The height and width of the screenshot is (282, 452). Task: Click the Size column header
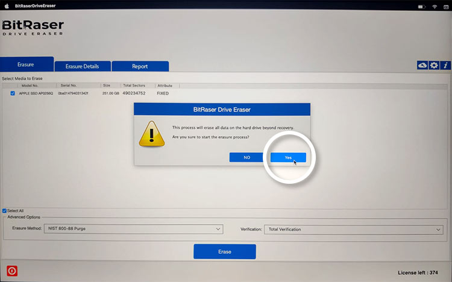tap(107, 86)
